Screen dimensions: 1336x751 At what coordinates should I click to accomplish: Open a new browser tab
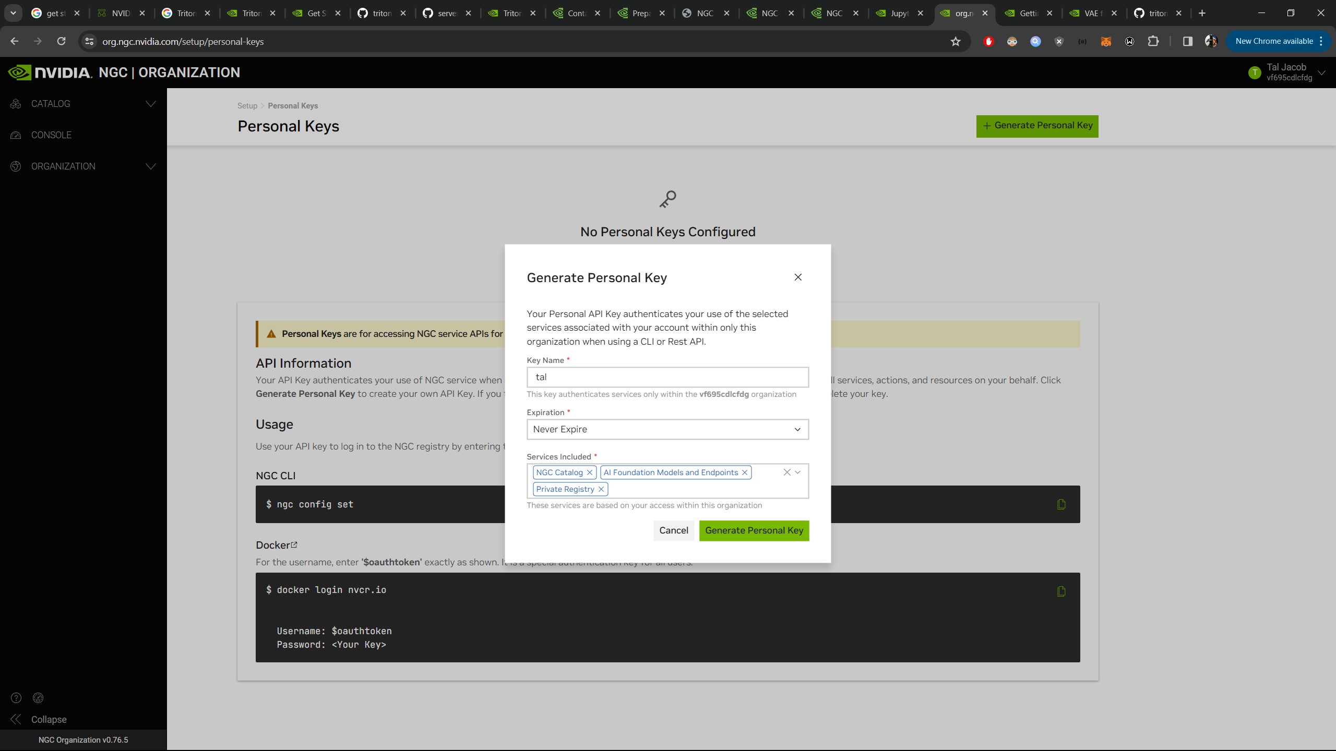pyautogui.click(x=1202, y=13)
